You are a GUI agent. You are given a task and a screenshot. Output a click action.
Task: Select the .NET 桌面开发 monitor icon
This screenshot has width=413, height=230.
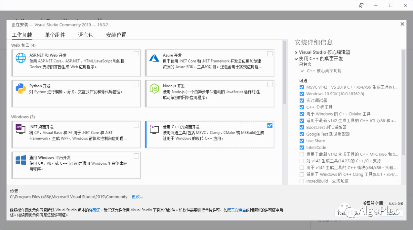pyautogui.click(x=21, y=130)
